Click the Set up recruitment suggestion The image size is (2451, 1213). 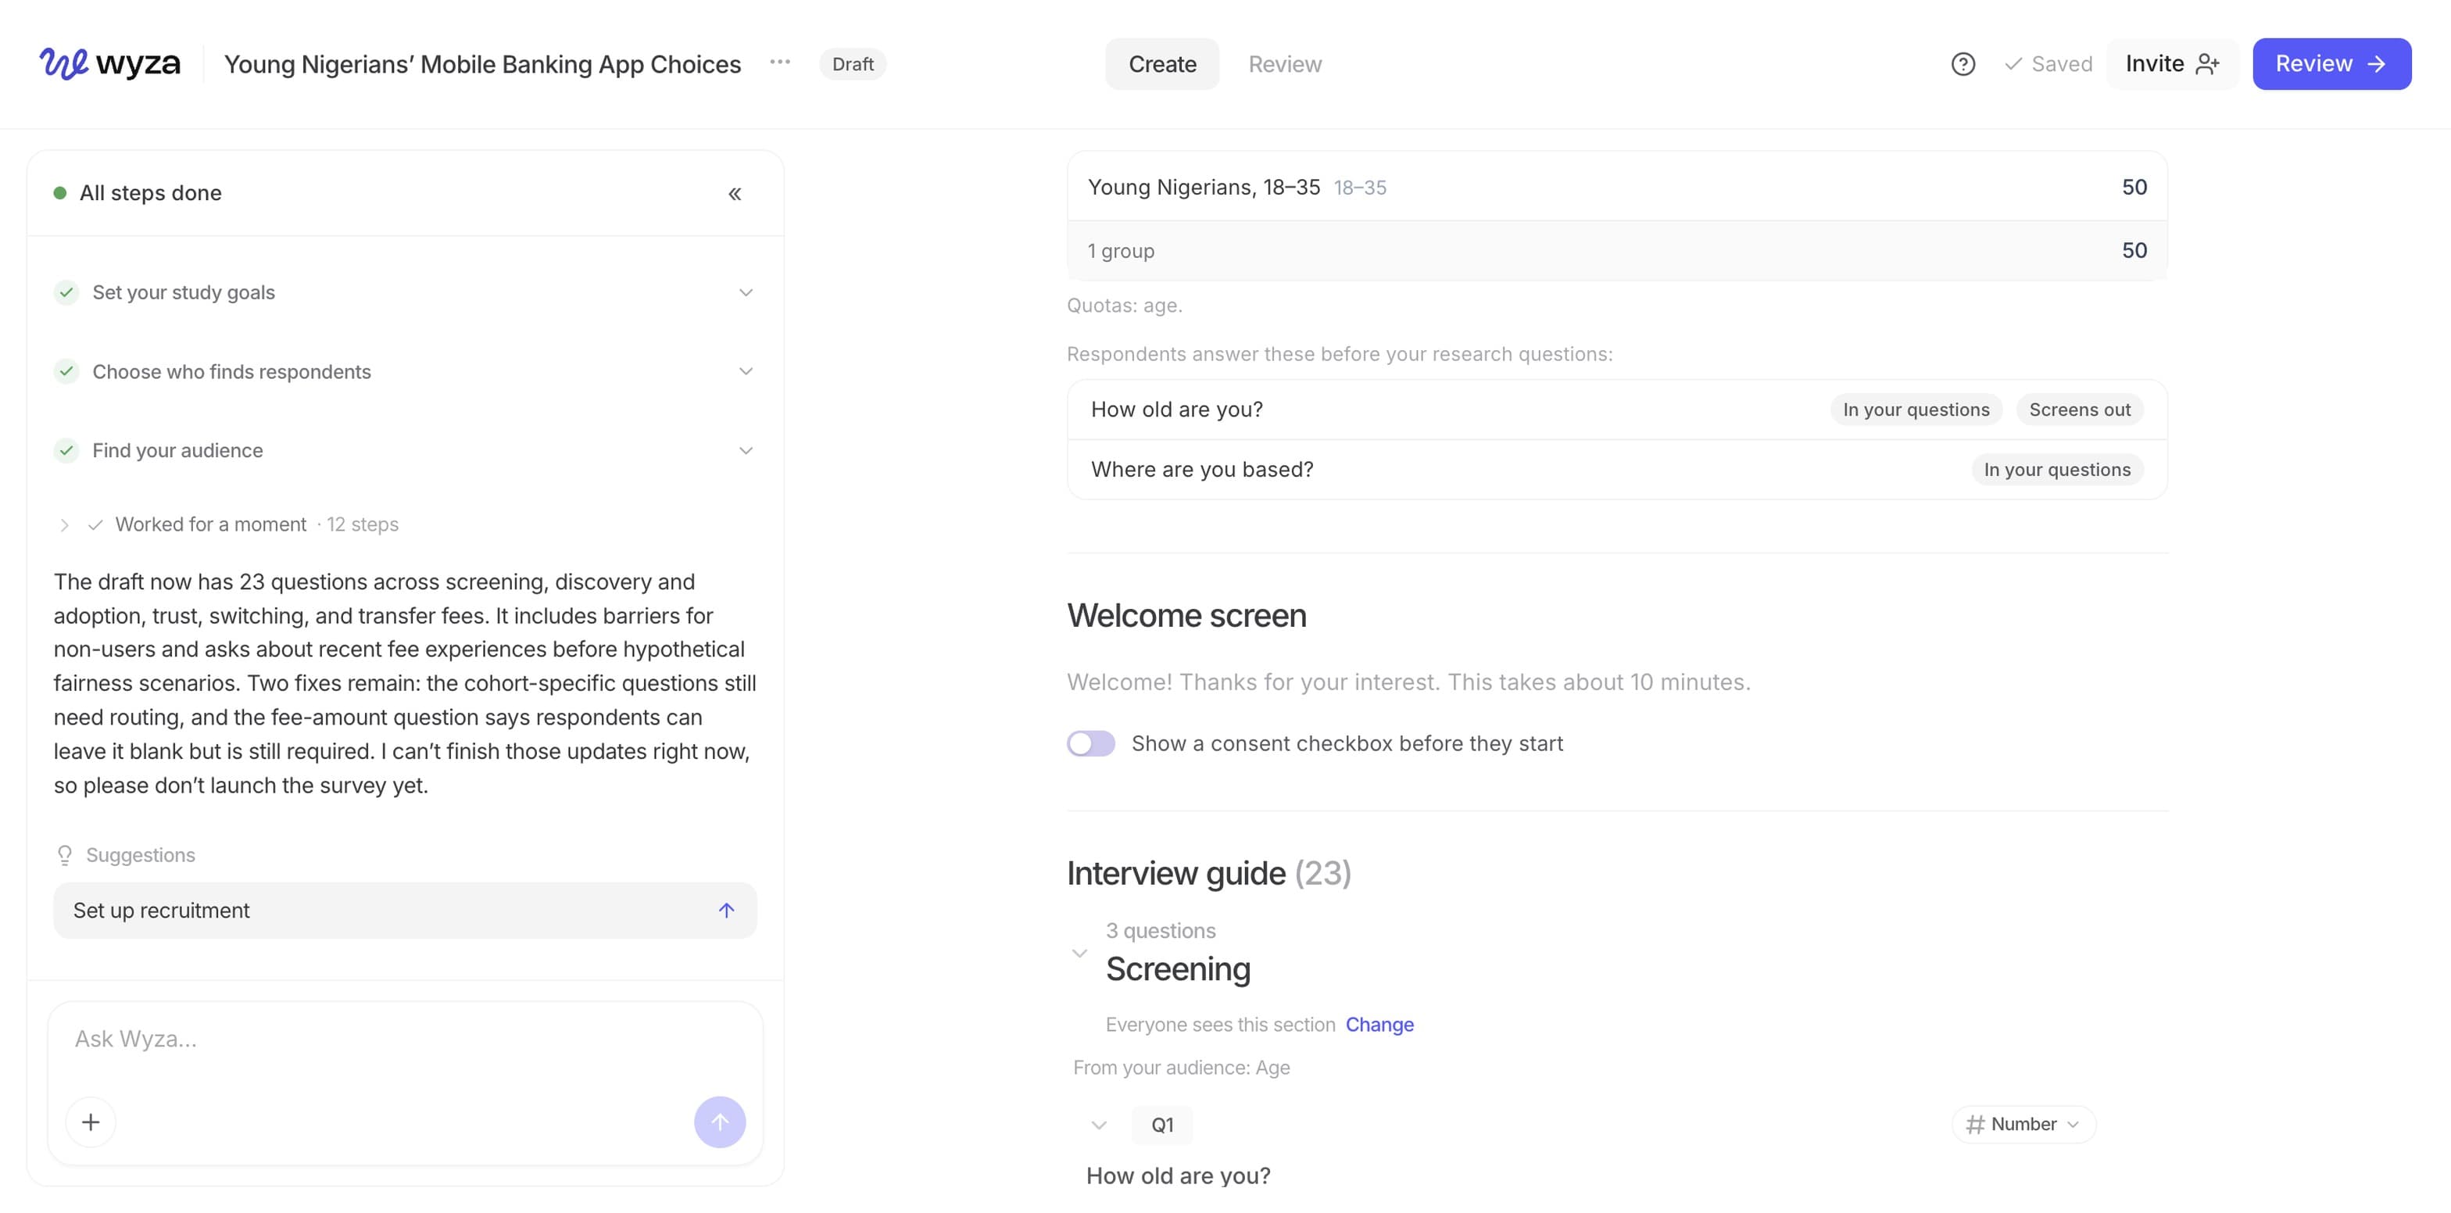pos(406,911)
